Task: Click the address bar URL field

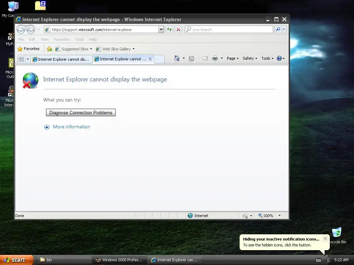Action: 101,30
